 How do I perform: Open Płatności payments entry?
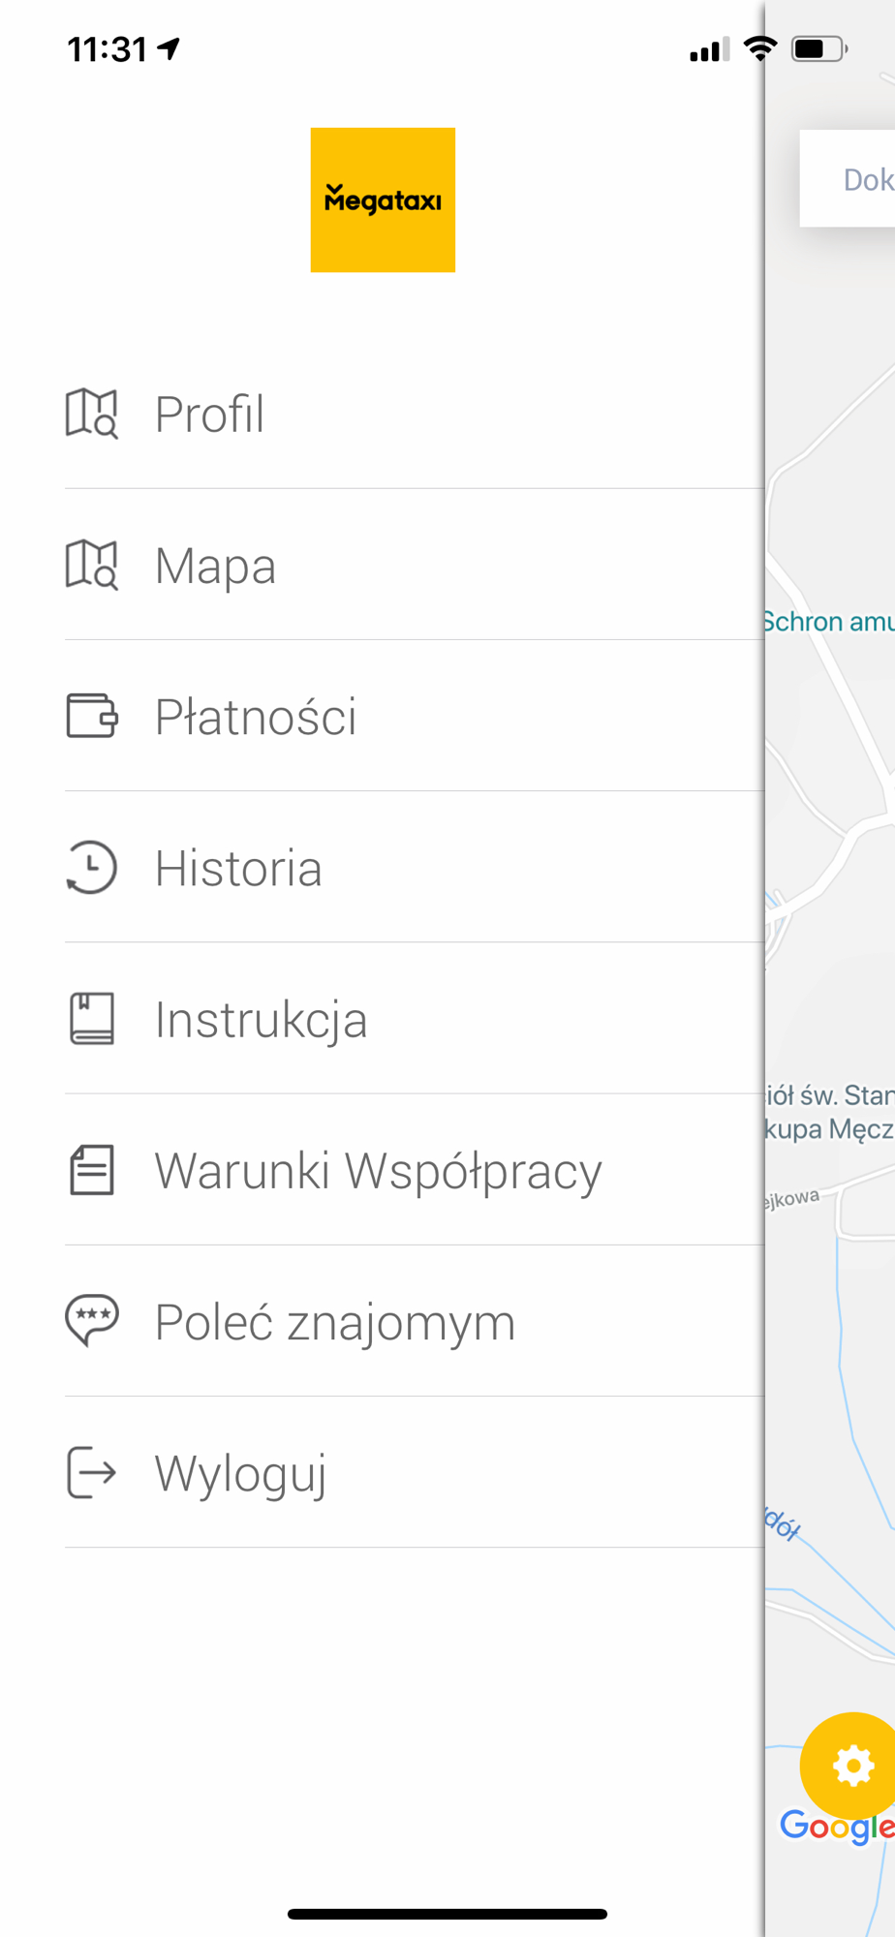click(x=415, y=716)
